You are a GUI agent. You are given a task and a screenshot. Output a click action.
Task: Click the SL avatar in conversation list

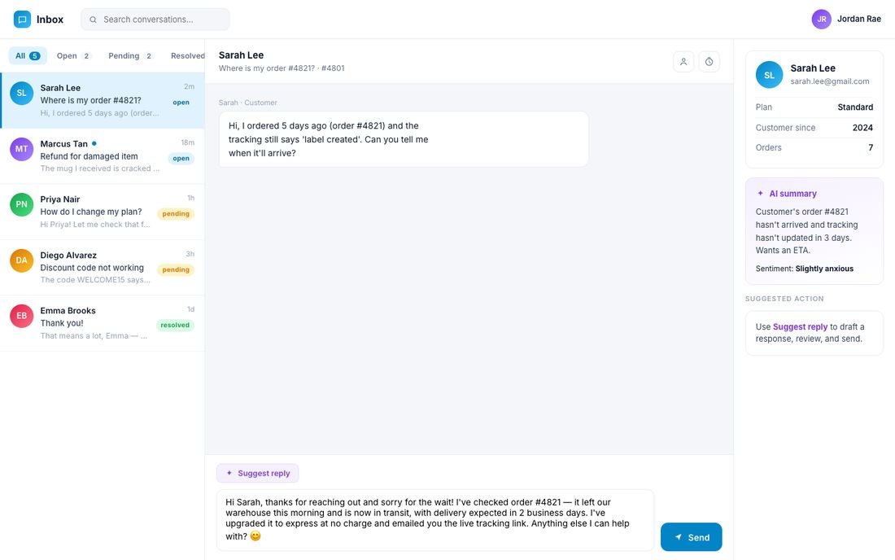click(x=22, y=93)
